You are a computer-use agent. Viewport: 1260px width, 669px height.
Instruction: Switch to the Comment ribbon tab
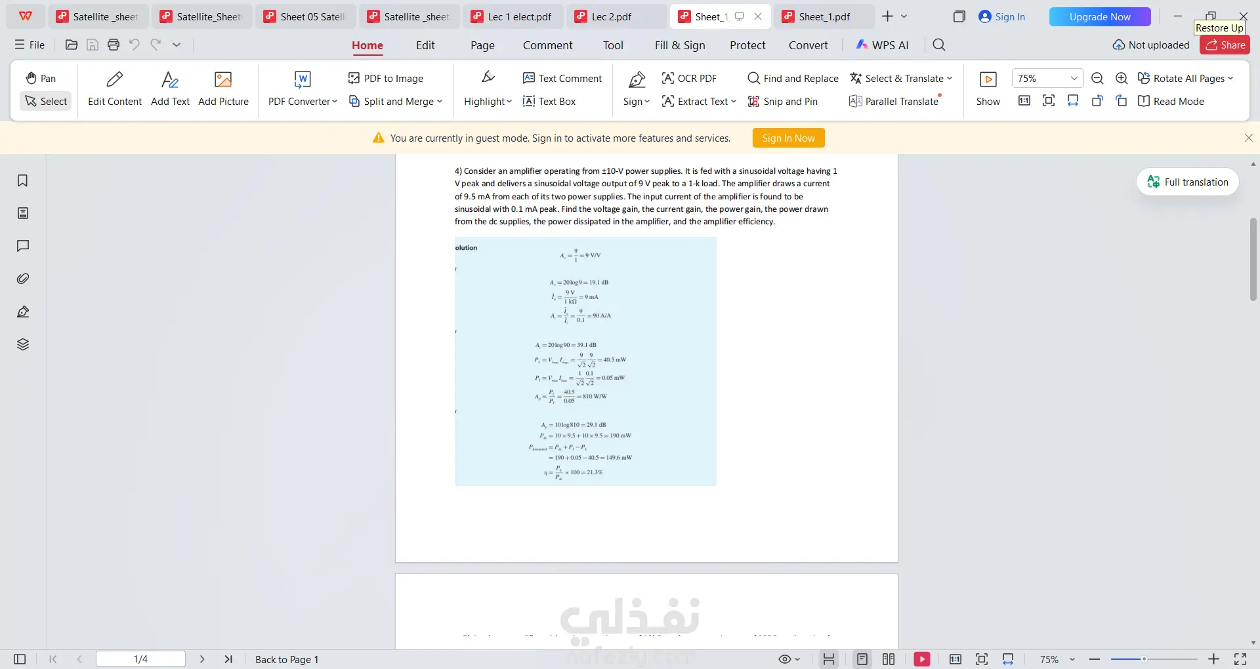click(x=548, y=45)
